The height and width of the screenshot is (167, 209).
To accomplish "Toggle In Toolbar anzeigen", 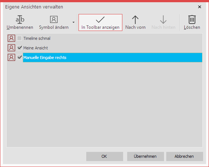I will [100, 22].
